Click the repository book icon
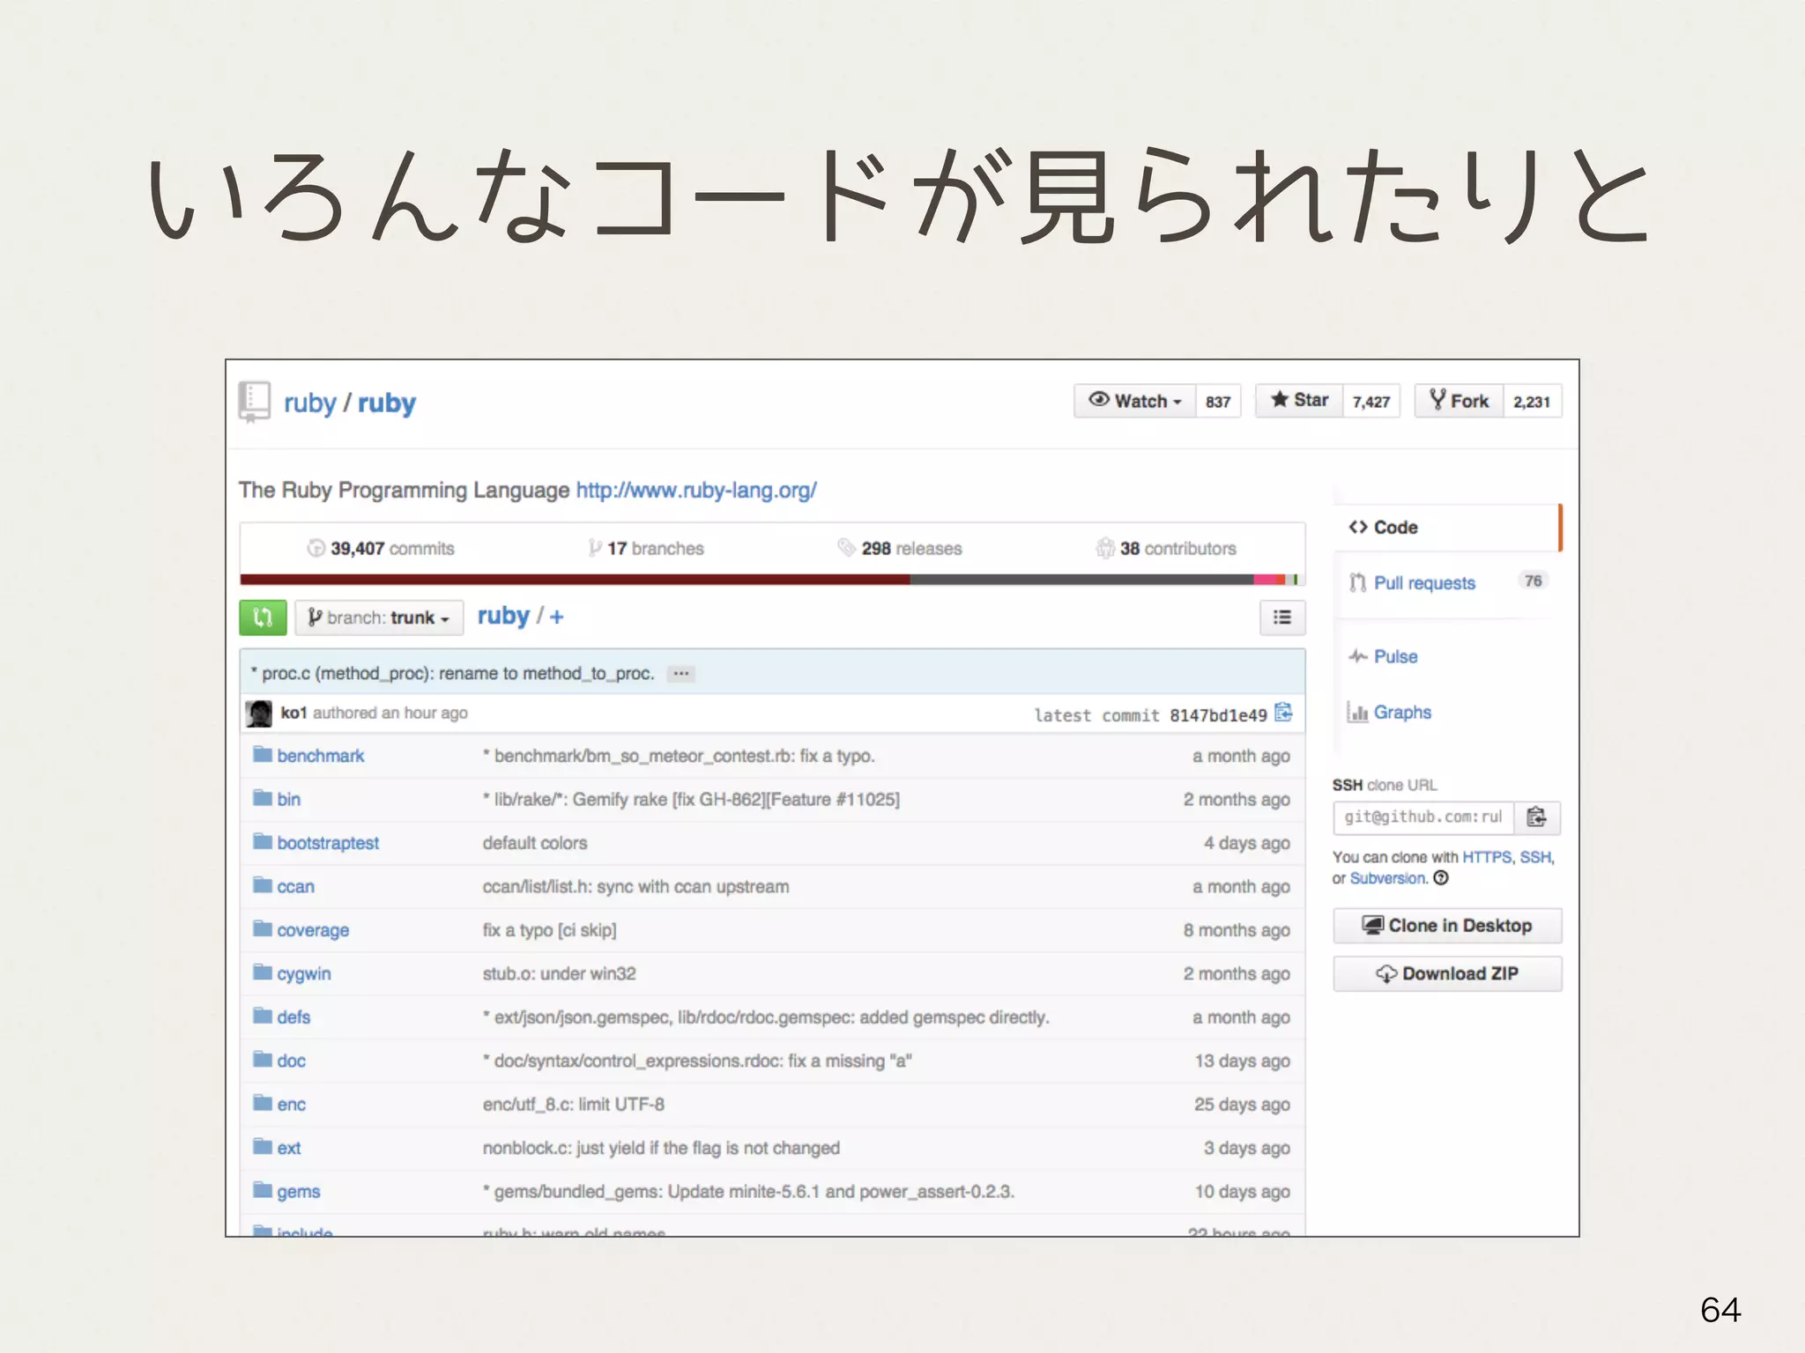The image size is (1805, 1353). click(255, 402)
